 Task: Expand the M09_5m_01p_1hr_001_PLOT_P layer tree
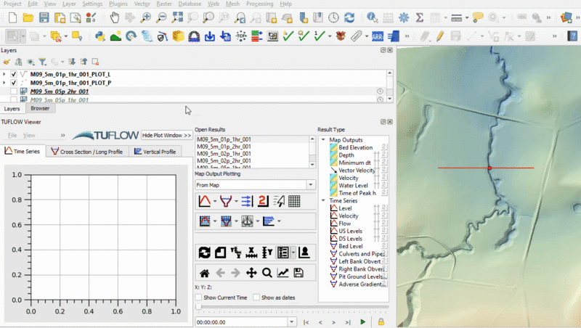[4, 83]
